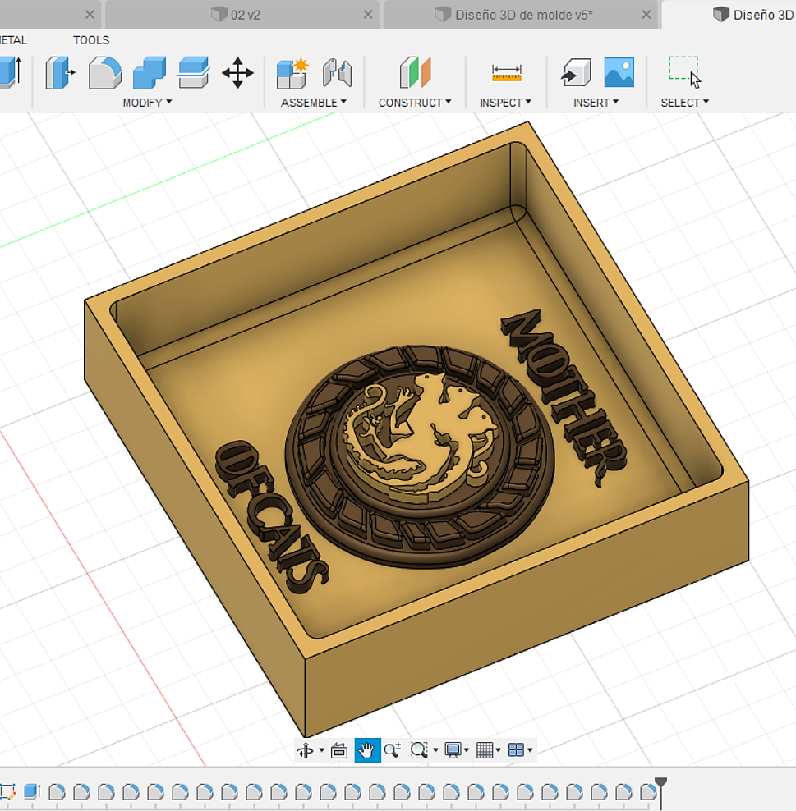This screenshot has height=811, width=796.
Task: Select the last fillet feature before the timeline marker
Action: click(647, 791)
